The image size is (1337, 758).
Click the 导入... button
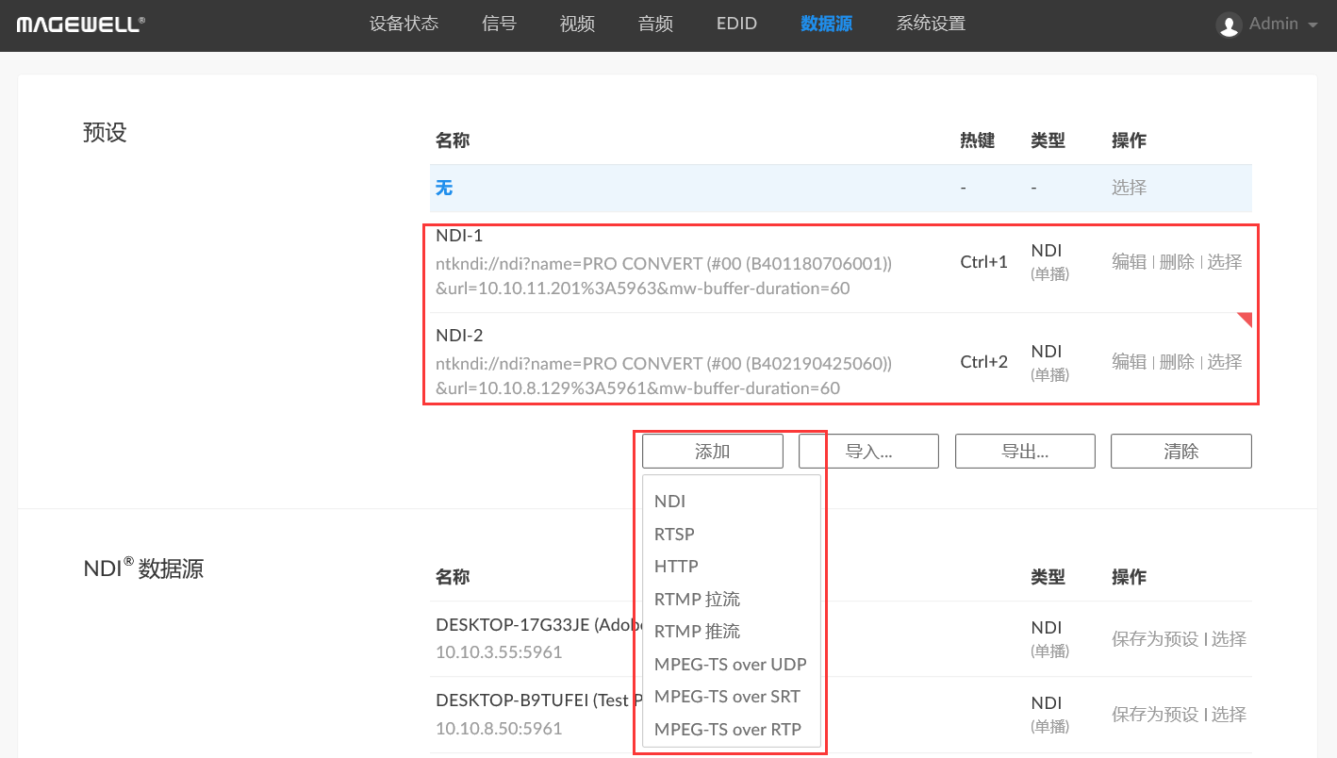pos(868,452)
